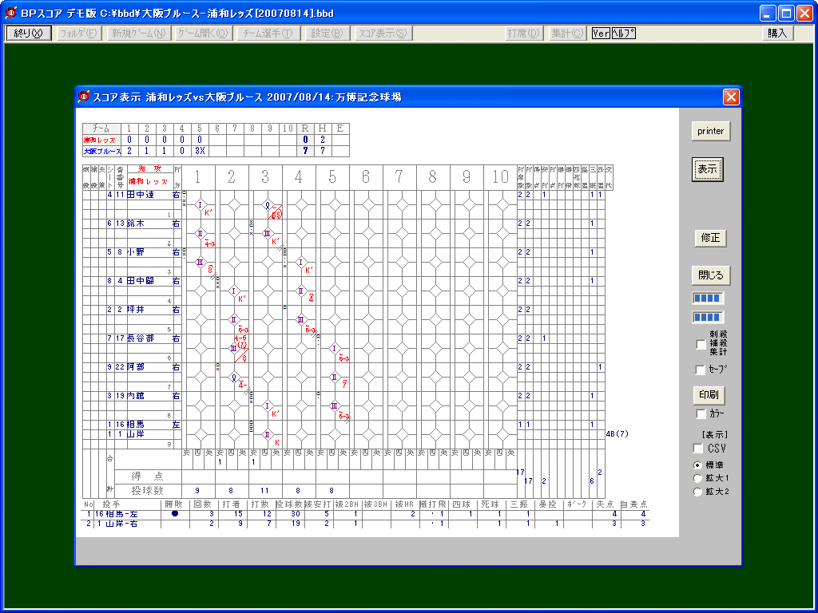This screenshot has width=818, height=613.
Task: Click the BPスコア app icon in the main title bar
Action: point(10,13)
